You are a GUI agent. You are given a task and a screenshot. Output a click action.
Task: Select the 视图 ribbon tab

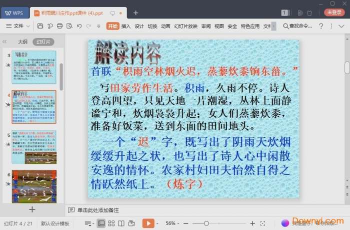(219, 26)
